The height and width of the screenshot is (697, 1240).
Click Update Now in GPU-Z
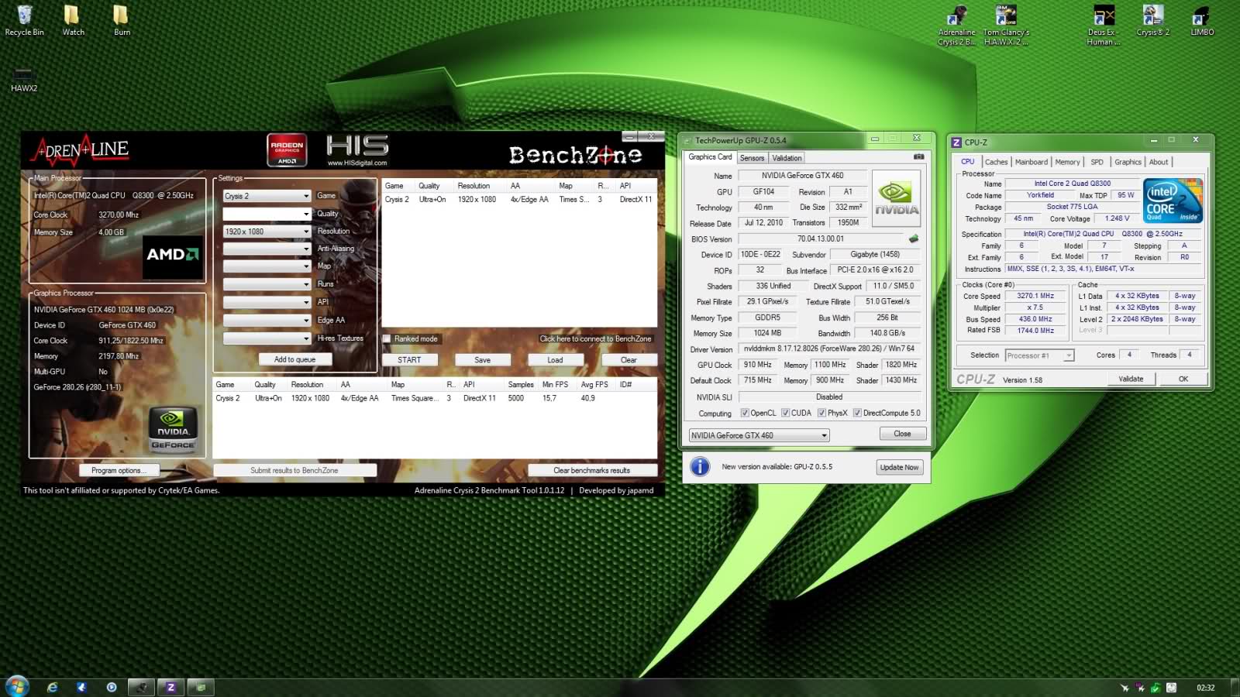899,467
